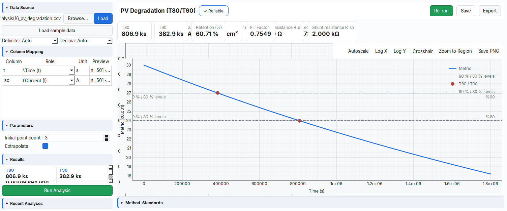Click the %90 level label on chart
The height and width of the screenshot is (211, 507).
tap(490, 97)
